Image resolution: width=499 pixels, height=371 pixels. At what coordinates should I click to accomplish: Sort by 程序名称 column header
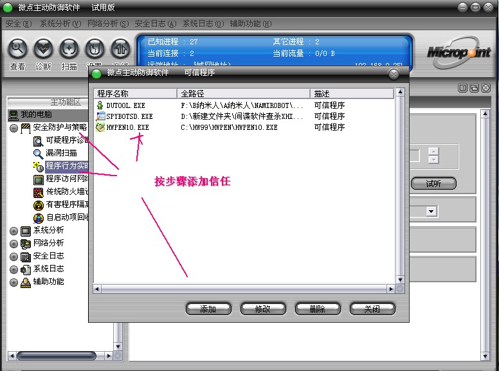(x=135, y=93)
